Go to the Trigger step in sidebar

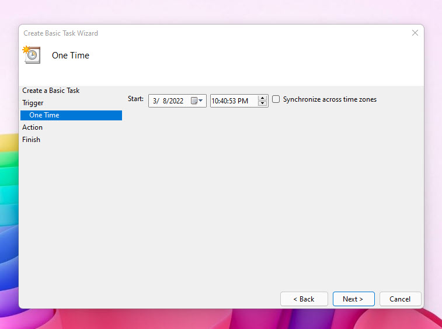tap(33, 103)
